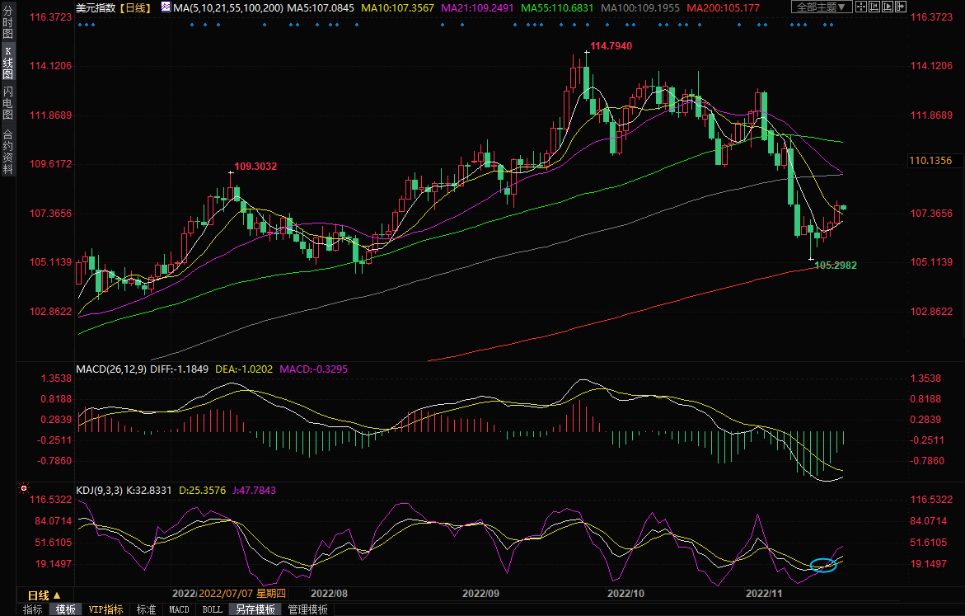Click the MA indicator chart icon
This screenshot has height=616, width=965.
pos(166,7)
